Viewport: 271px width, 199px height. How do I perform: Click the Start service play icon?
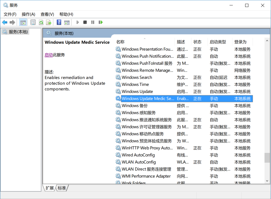click(x=78, y=22)
